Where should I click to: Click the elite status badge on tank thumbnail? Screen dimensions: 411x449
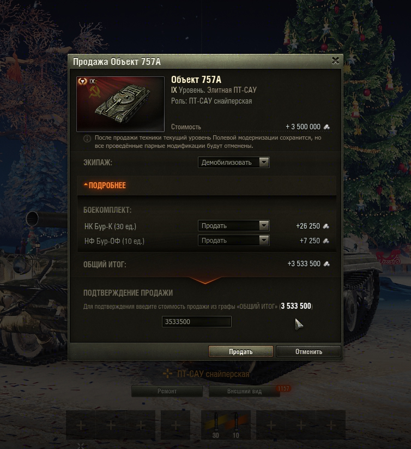tap(82, 81)
